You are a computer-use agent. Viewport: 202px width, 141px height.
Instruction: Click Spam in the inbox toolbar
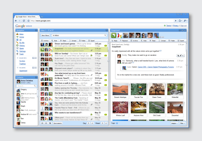tap(91, 40)
